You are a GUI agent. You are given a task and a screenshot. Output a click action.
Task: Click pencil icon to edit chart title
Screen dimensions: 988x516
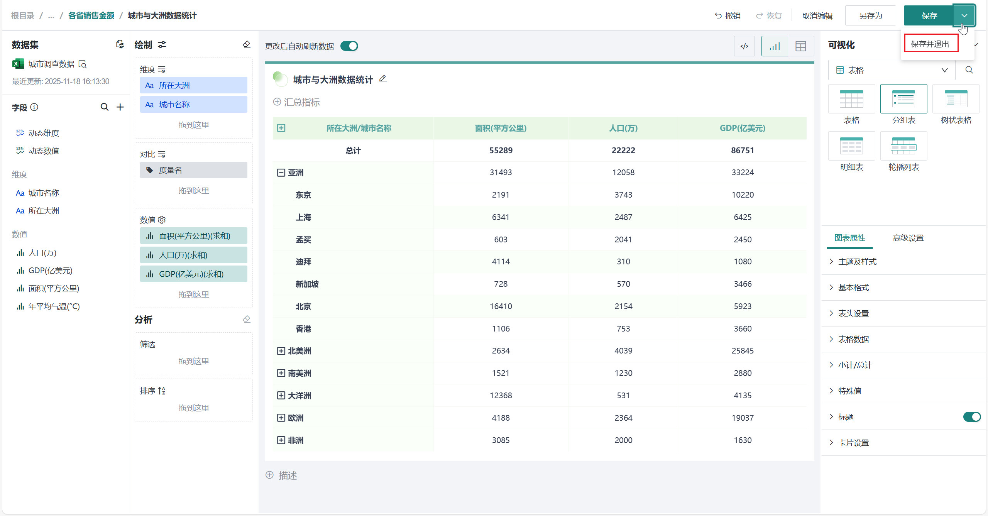382,79
